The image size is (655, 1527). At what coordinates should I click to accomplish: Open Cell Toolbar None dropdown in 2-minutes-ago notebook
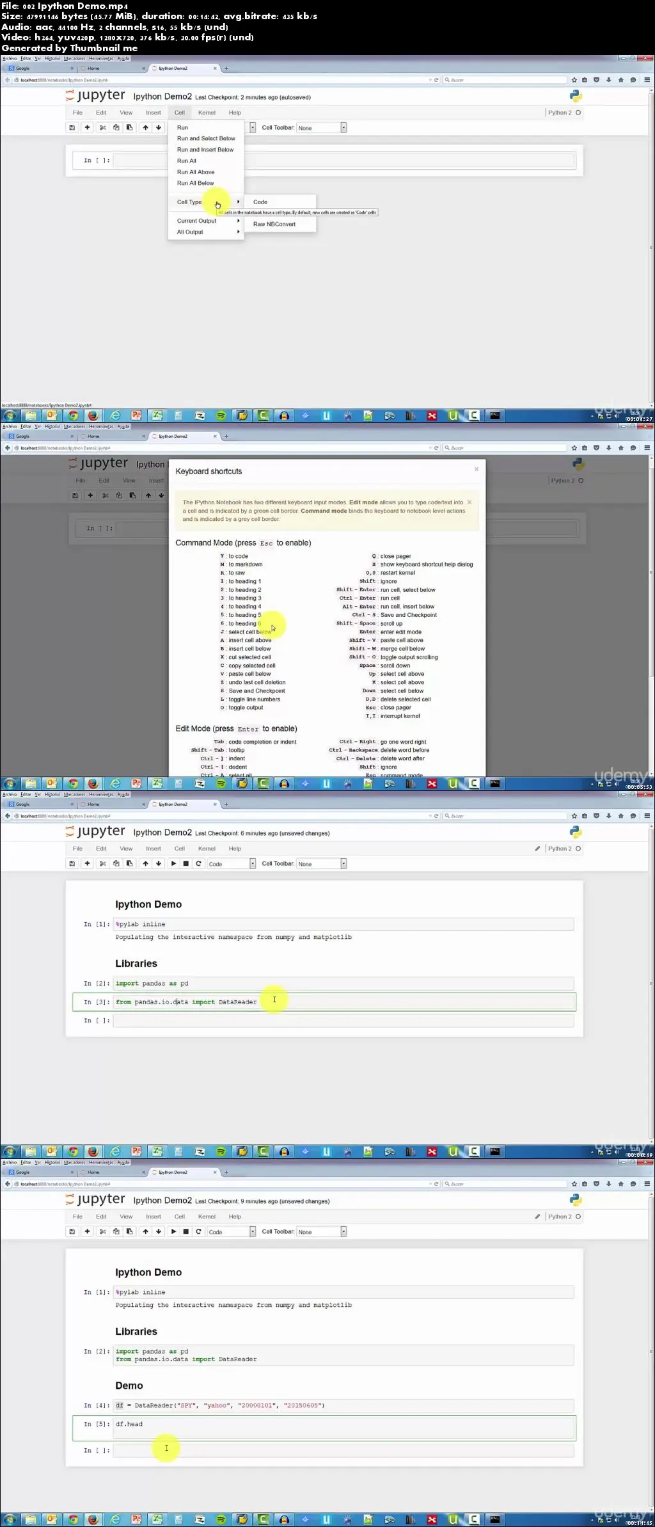[322, 127]
